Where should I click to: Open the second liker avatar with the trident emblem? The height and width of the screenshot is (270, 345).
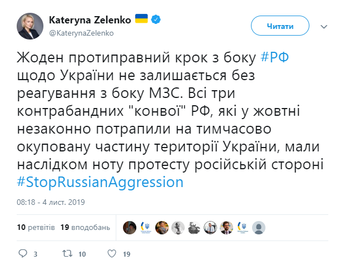[146, 227]
